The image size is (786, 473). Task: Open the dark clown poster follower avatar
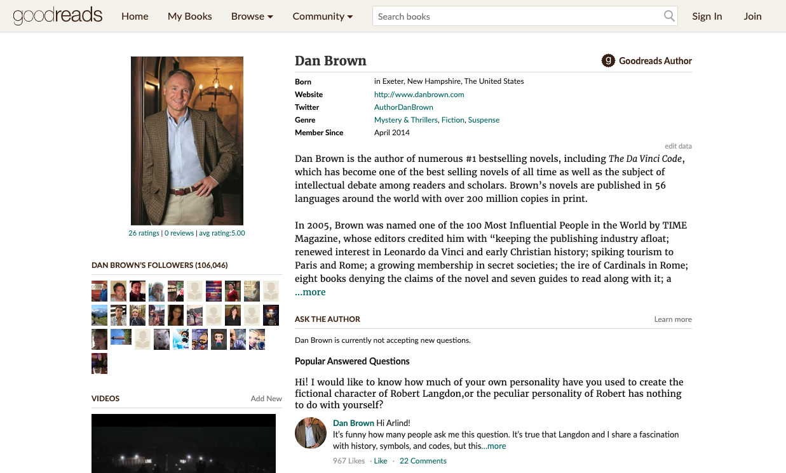coord(271,315)
